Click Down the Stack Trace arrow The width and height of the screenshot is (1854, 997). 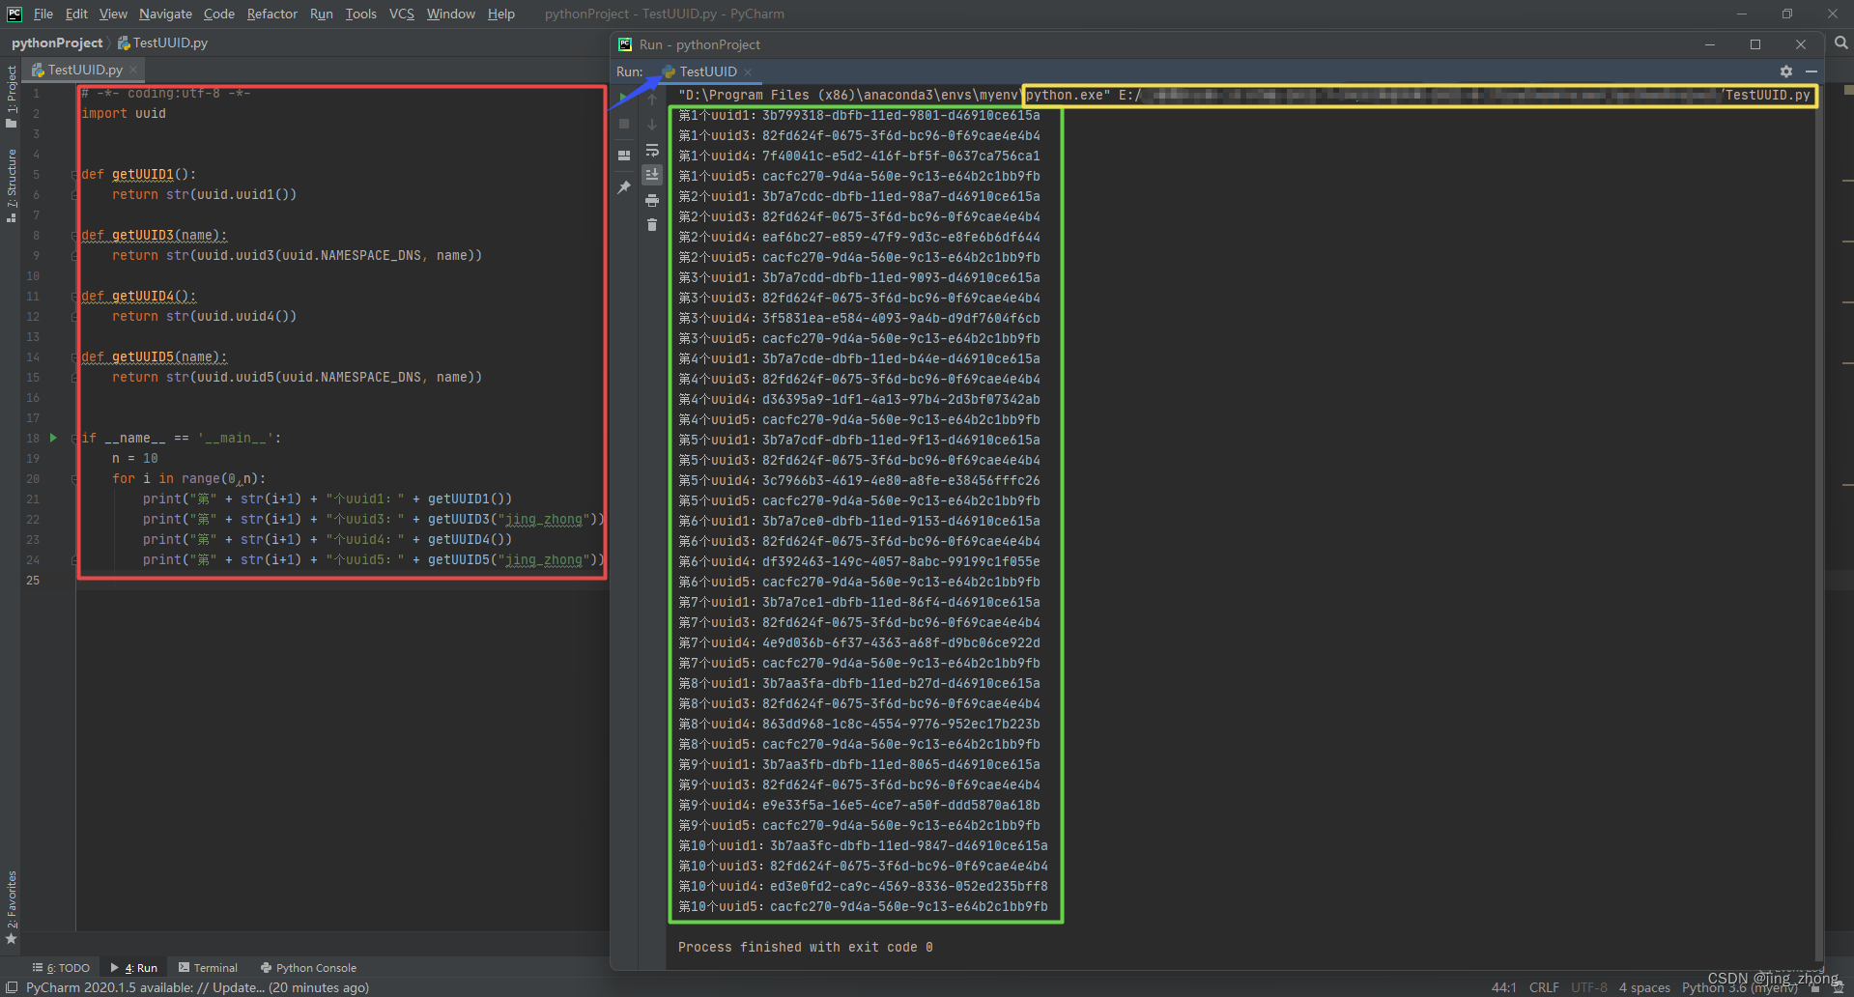[x=652, y=124]
